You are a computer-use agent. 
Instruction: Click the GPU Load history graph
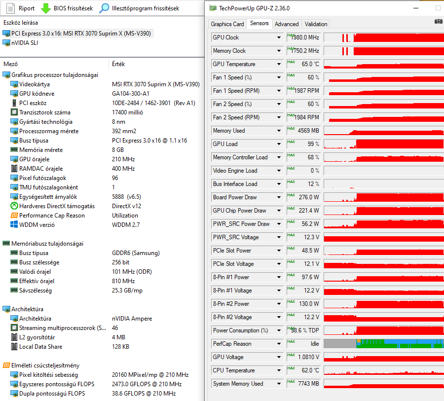pos(384,144)
